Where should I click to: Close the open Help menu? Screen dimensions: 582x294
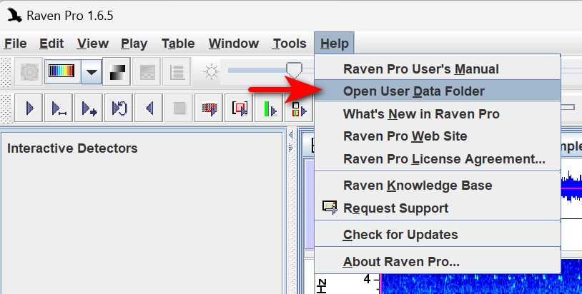(x=334, y=44)
